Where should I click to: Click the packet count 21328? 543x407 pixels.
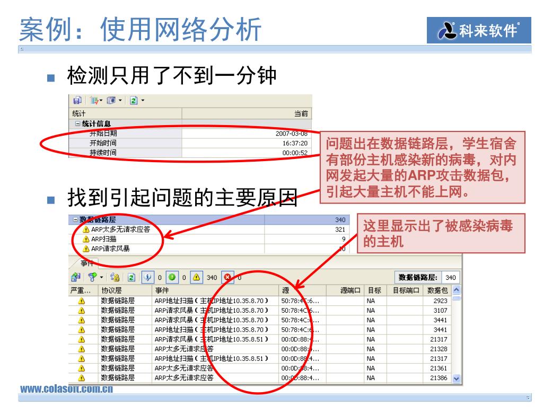point(439,349)
